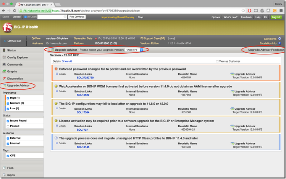Image resolution: width=286 pixels, height=179 pixels.
Task: Open the Options menu in top bar
Action: click(x=216, y=17)
